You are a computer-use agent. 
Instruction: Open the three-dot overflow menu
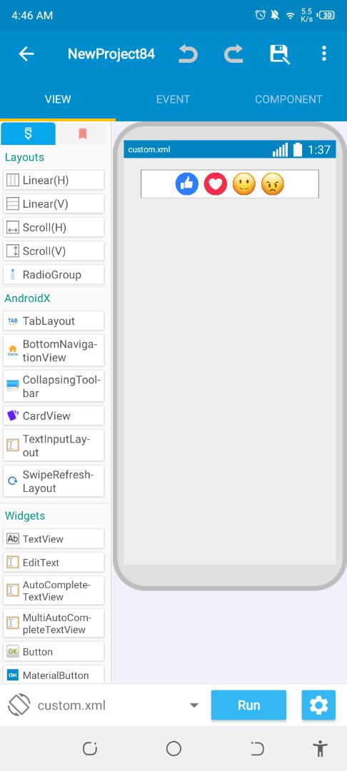324,53
